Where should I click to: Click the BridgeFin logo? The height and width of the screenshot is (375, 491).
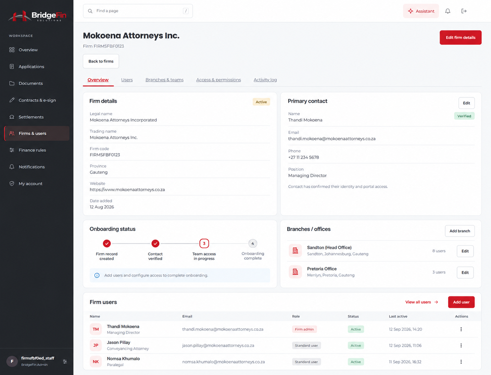pyautogui.click(x=37, y=16)
